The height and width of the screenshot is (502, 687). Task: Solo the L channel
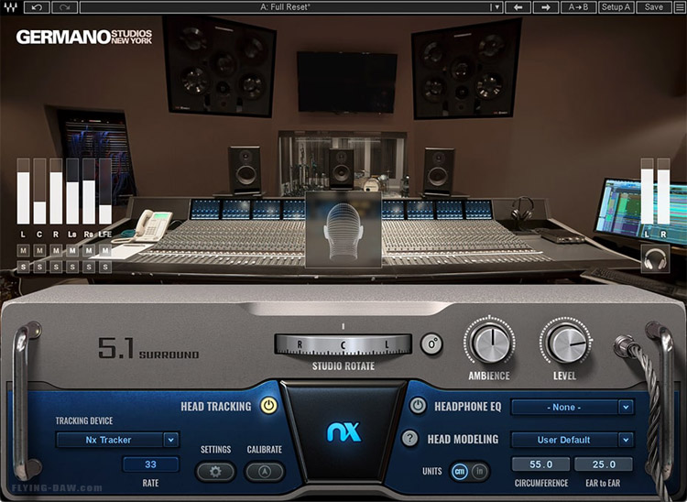tap(23, 267)
